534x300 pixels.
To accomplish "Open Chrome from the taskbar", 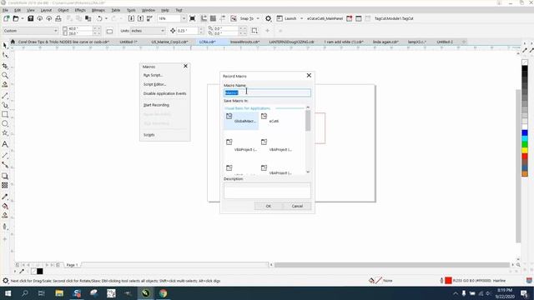I will [164, 293].
